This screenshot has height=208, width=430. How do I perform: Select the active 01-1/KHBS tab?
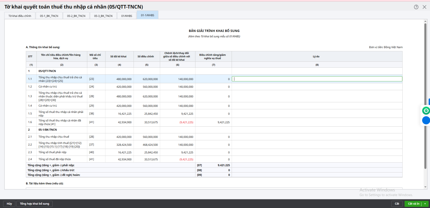click(148, 15)
